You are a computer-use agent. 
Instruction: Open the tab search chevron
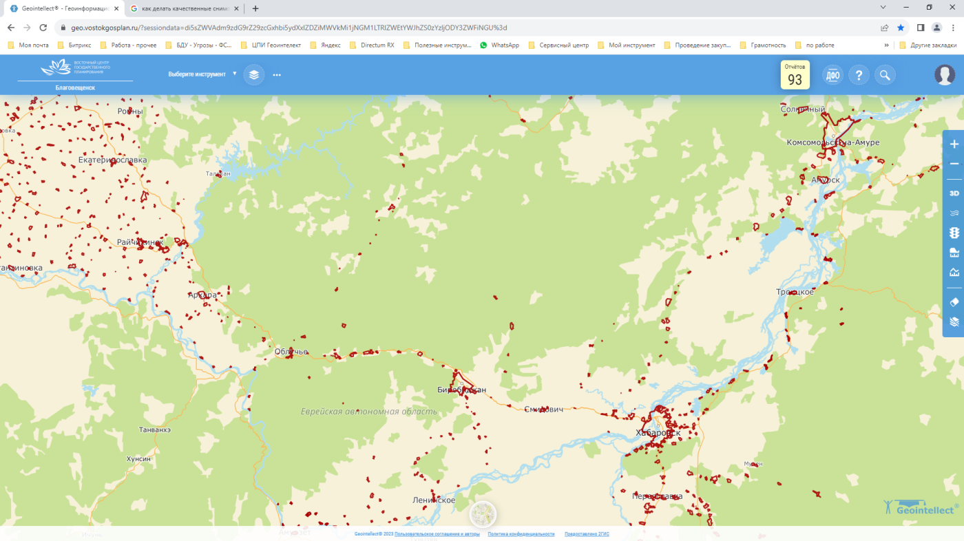point(883,7)
